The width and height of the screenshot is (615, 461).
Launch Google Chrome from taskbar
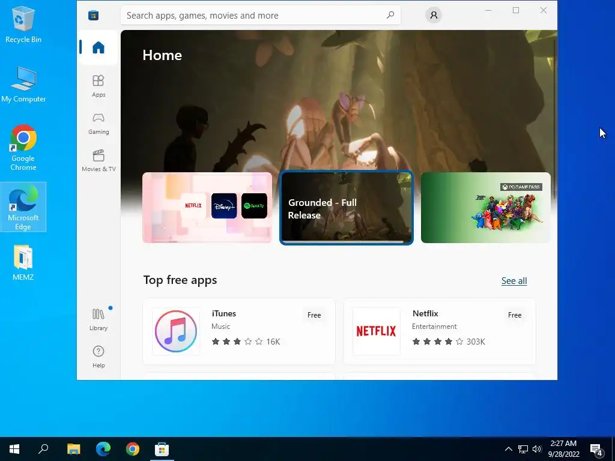133,449
